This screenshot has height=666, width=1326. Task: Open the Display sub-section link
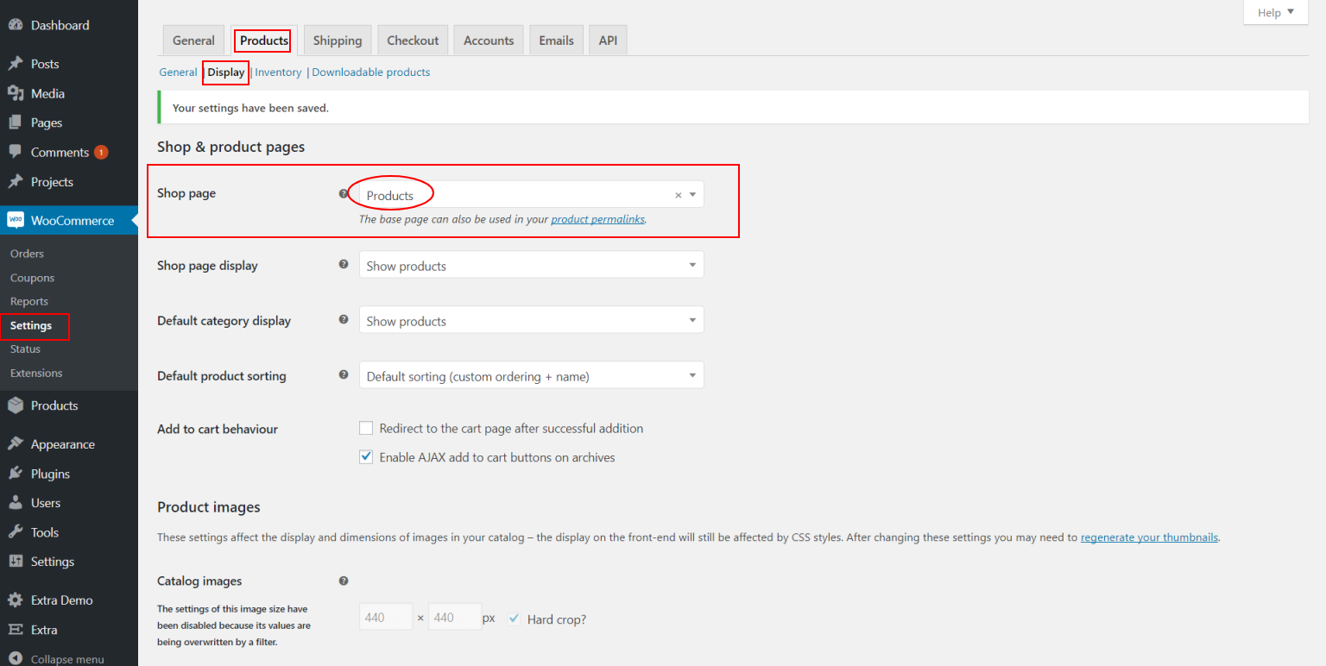click(226, 72)
